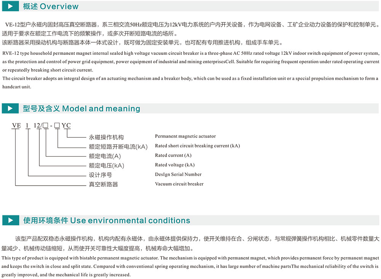Click the DesIgn Serial Number text

[x=178, y=174]
